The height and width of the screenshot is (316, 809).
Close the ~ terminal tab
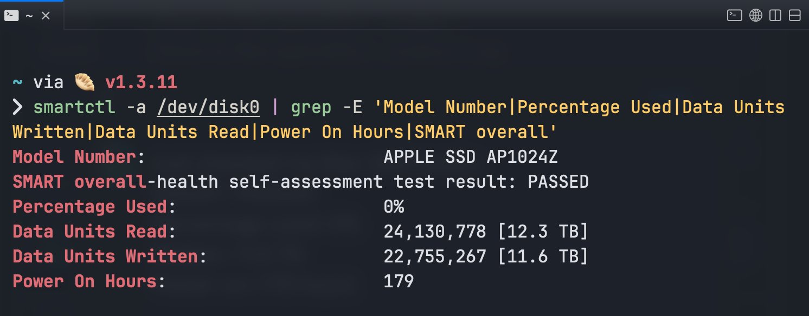pos(46,16)
